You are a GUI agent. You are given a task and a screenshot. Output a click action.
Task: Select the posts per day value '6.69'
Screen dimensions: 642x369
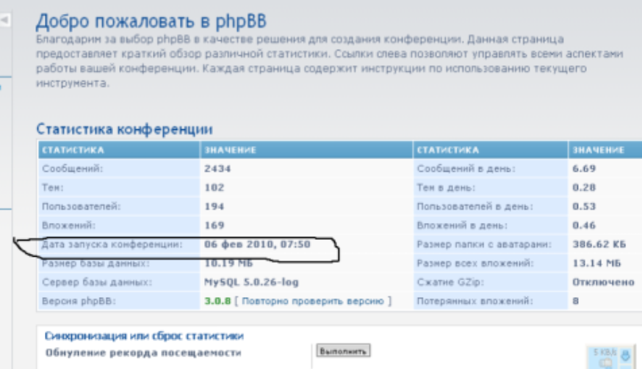[584, 169]
